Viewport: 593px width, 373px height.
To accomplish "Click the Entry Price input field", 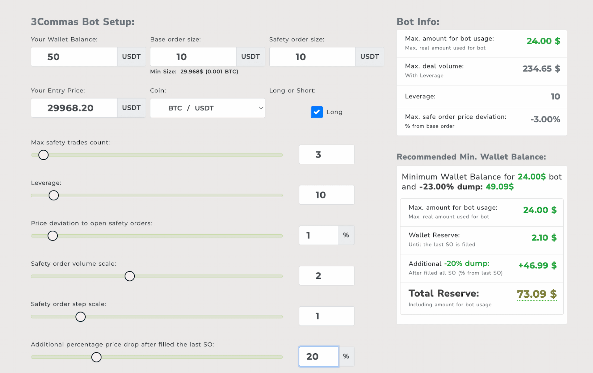I will tap(74, 108).
